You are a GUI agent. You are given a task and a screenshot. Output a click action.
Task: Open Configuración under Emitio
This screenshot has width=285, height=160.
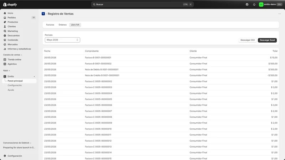(15, 85)
